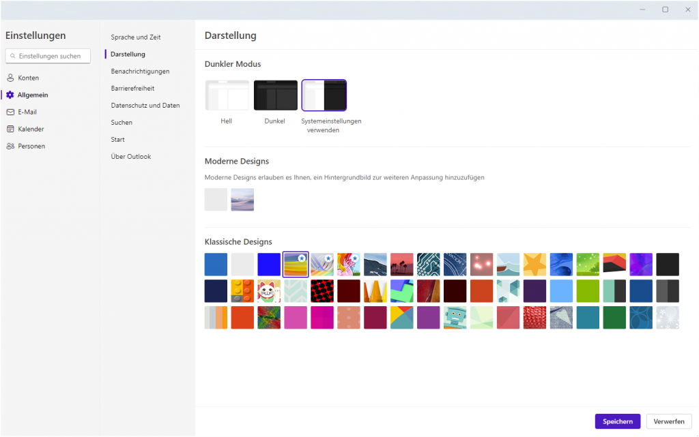Choose the circuit board design
This screenshot has height=437, width=699.
[429, 265]
